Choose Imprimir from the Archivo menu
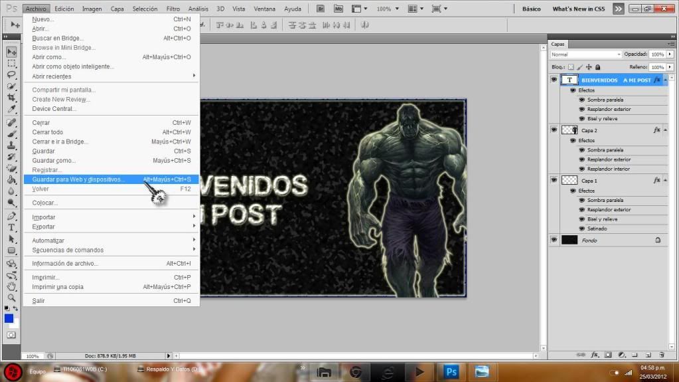Screen dimensions: 679x382 112,277
